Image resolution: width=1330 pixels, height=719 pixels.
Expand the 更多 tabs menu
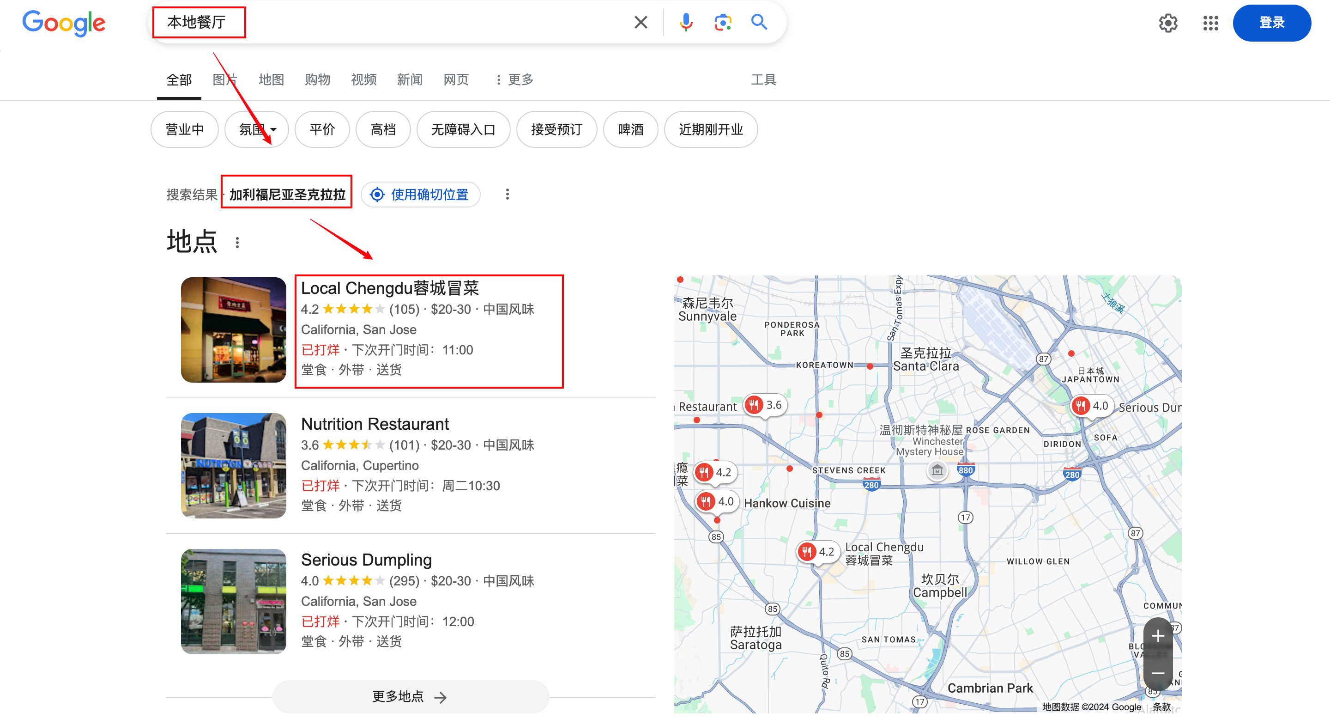pyautogui.click(x=514, y=79)
